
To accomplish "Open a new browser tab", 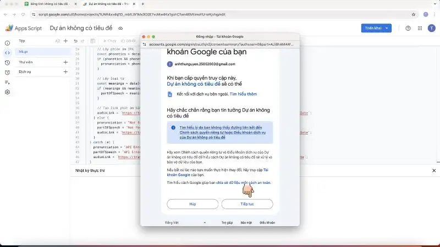I will (143, 4).
